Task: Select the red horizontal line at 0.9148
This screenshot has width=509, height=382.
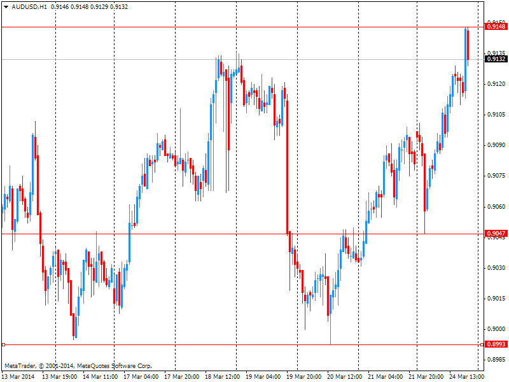Action: click(x=243, y=27)
